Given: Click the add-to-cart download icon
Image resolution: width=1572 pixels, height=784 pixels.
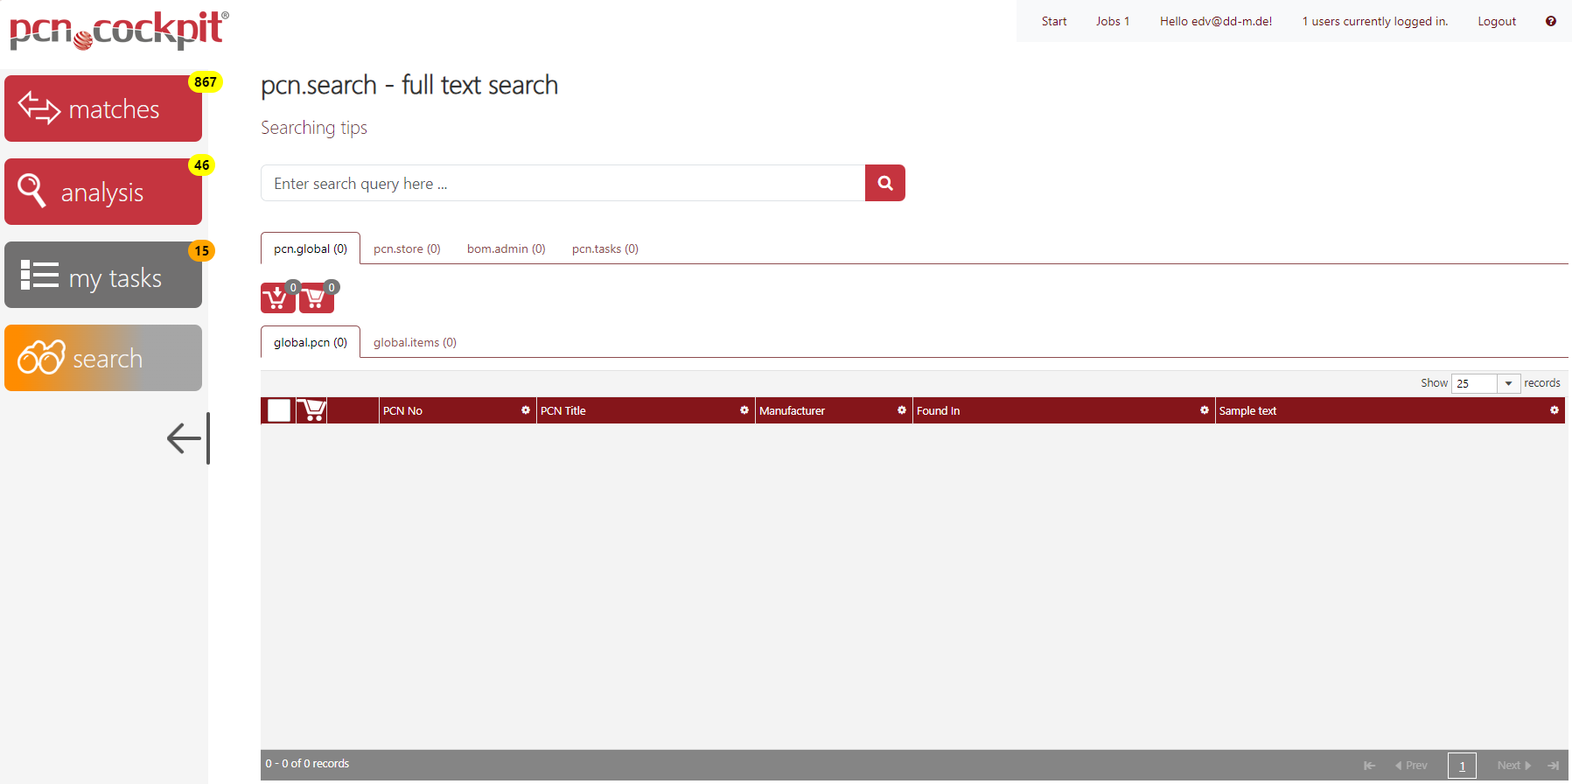Looking at the screenshot, I should (x=278, y=297).
